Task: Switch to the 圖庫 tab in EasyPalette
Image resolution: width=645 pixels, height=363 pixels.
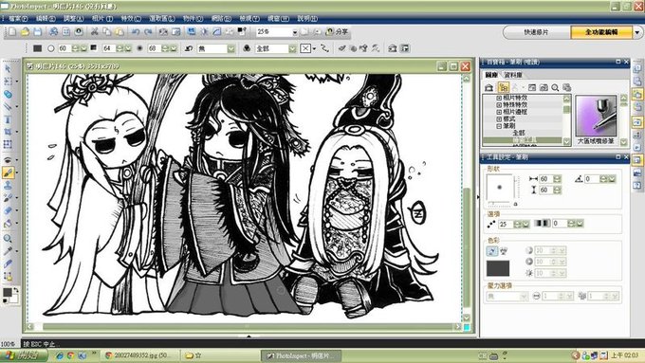Action: (491, 75)
